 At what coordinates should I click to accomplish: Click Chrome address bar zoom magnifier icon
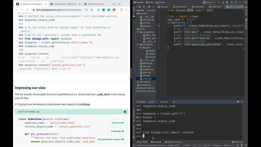pos(86,10)
